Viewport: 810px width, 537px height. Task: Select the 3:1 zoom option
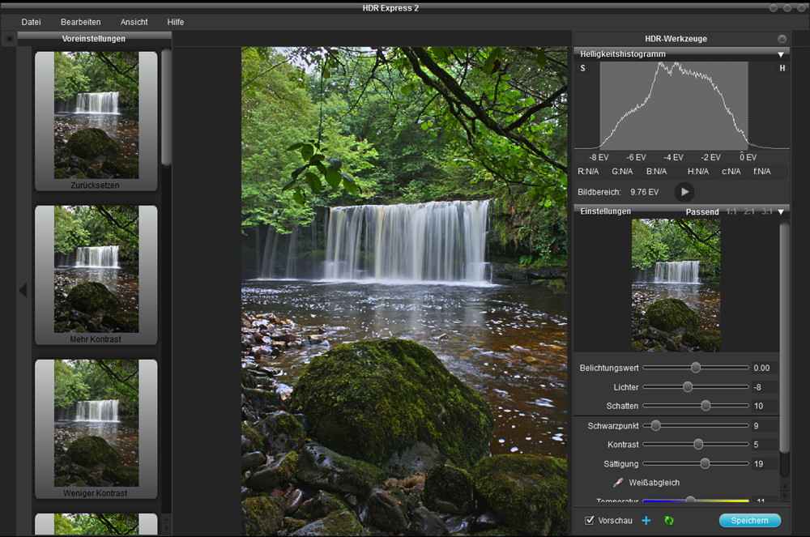766,211
